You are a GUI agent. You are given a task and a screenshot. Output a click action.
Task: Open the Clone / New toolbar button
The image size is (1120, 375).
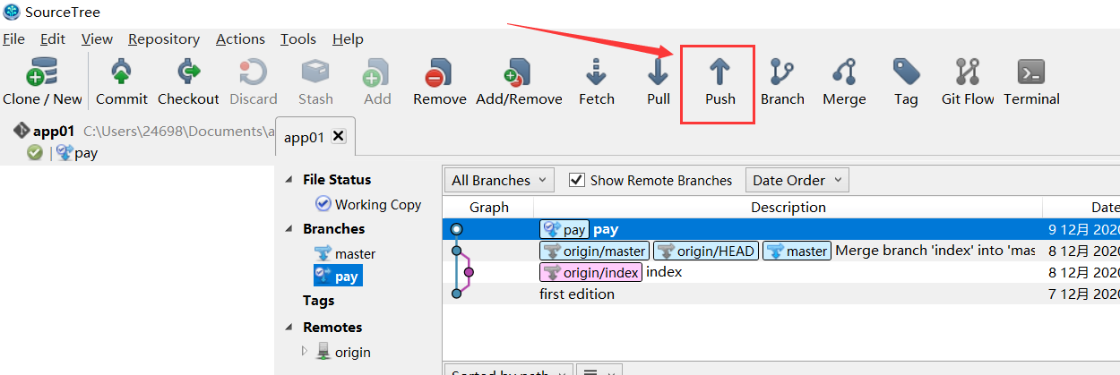(x=42, y=82)
